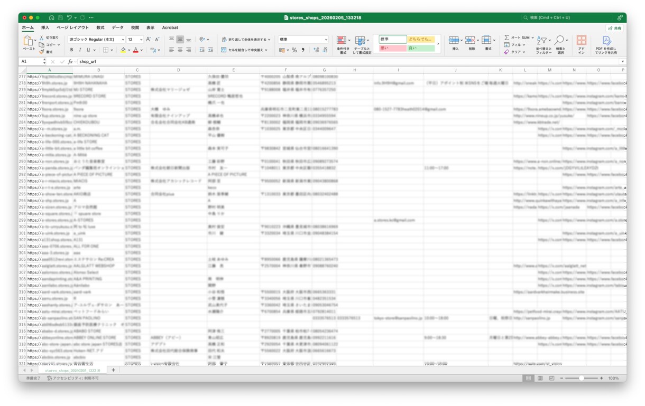Expand the borders dropdown arrow
Screen dimensions: 645x406
click(112, 50)
